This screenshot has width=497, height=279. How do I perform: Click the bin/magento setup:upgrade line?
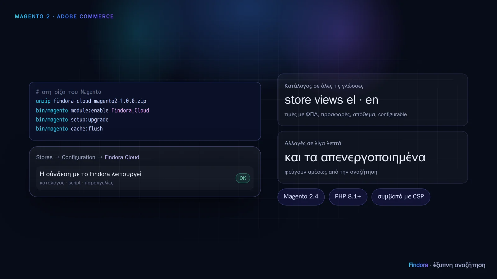[72, 120]
